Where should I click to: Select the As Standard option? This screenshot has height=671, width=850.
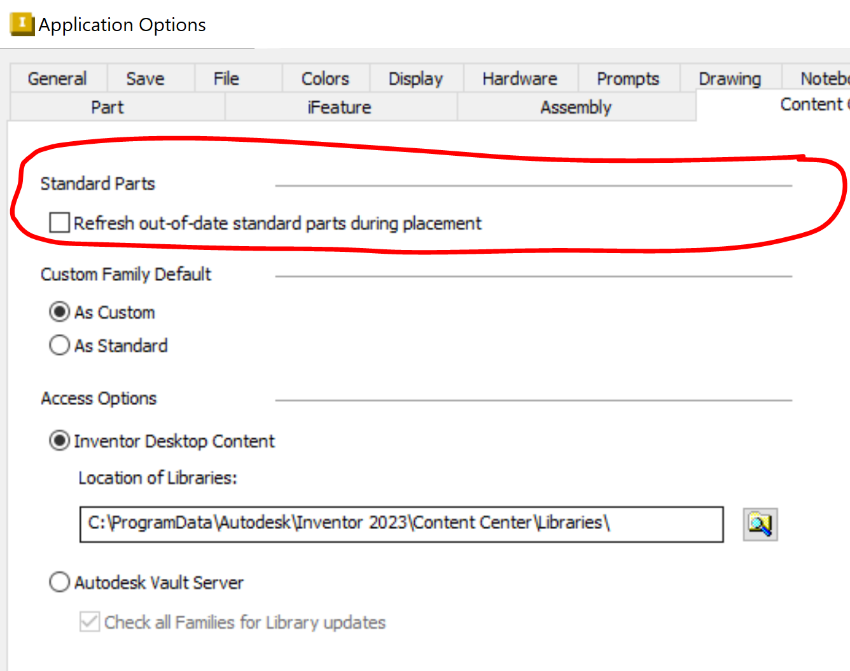(x=59, y=345)
